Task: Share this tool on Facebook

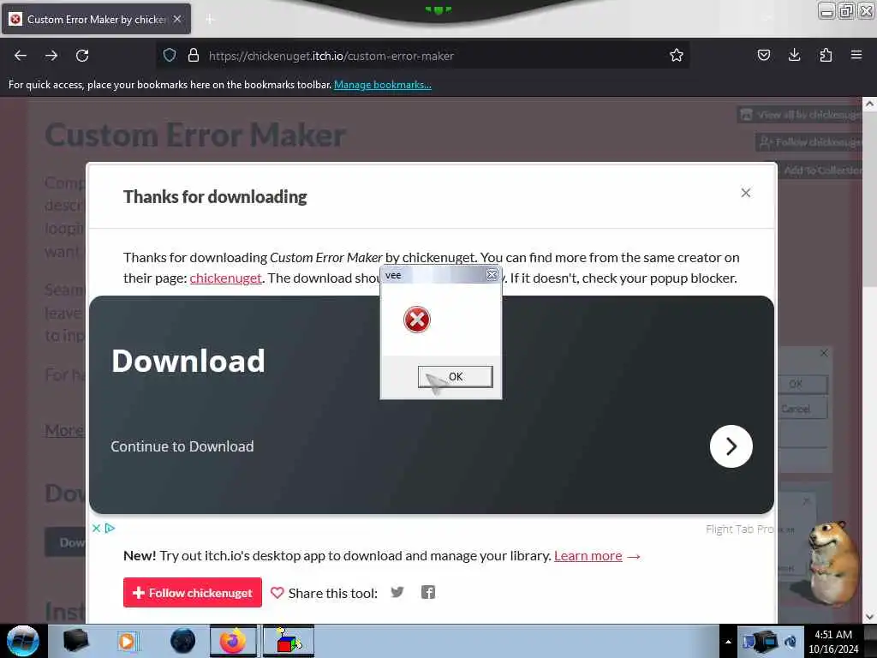Action: pos(428,593)
